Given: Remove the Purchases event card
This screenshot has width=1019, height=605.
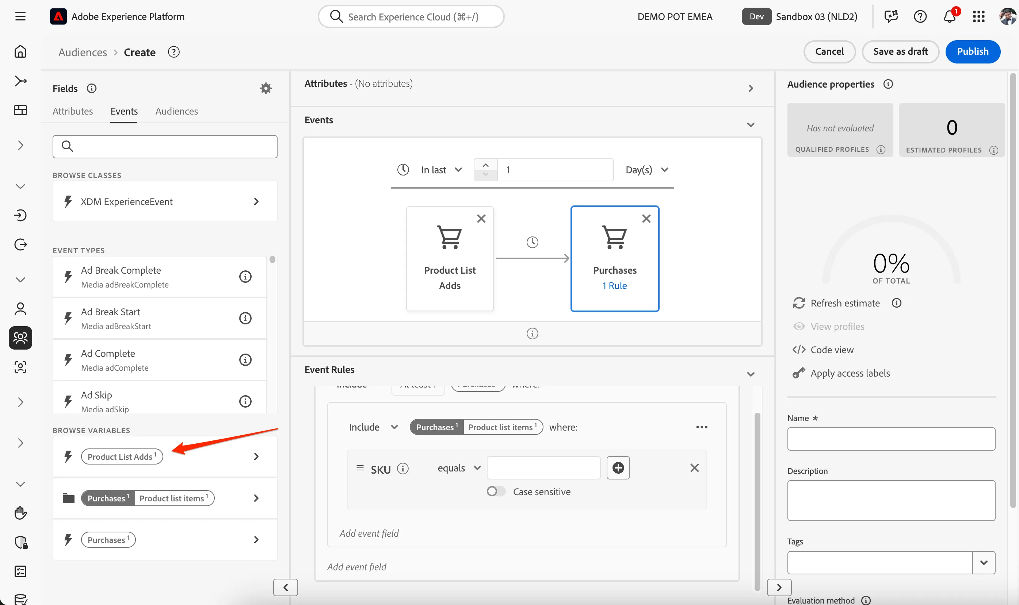Looking at the screenshot, I should tap(646, 219).
